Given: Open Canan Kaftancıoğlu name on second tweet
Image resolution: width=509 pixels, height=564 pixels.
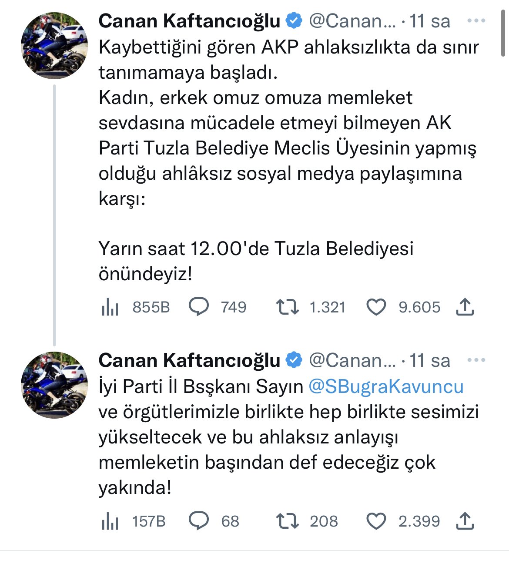Looking at the screenshot, I should (189, 360).
